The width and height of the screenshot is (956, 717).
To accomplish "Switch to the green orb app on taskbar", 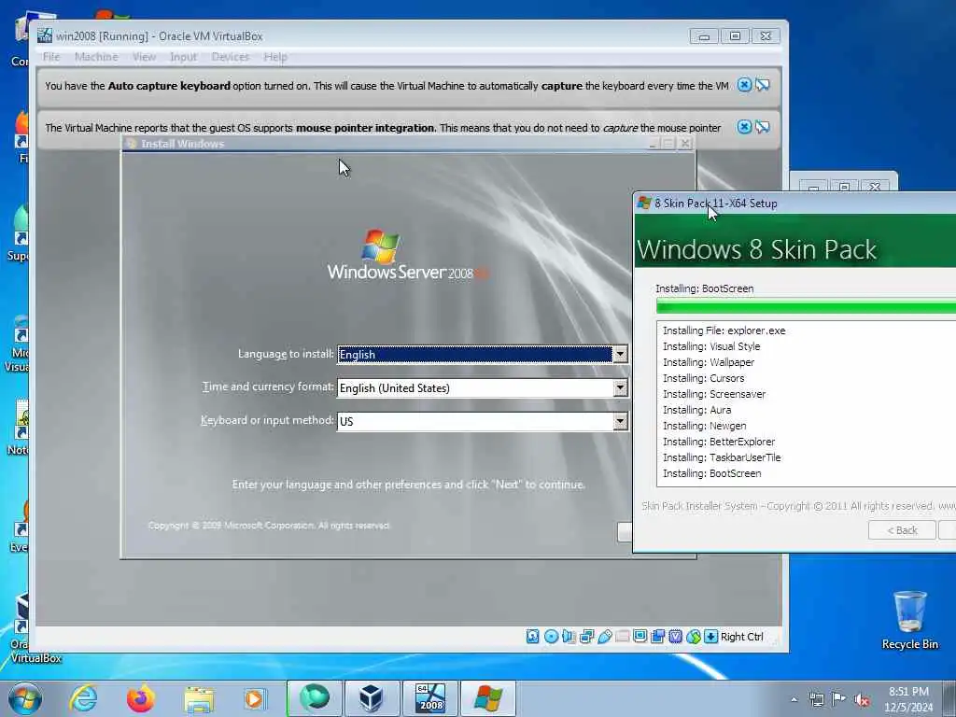I will 314,698.
